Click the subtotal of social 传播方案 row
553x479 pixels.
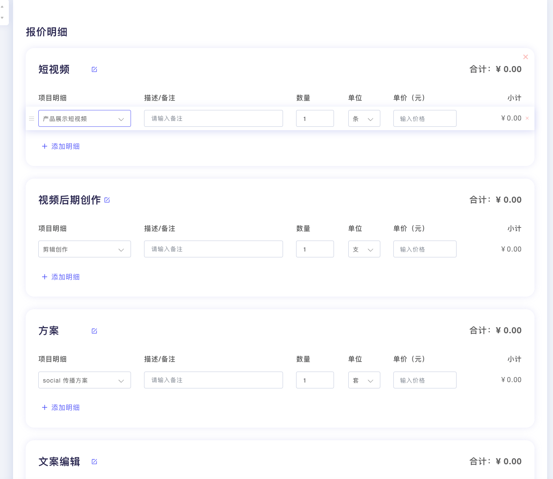click(511, 380)
